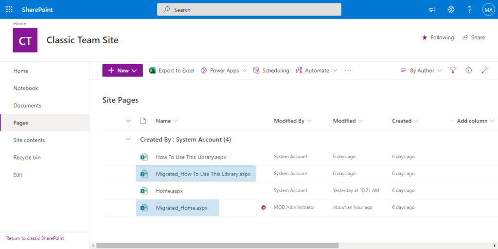Click the Power Apps icon
This screenshot has height=249, width=498.
pyautogui.click(x=204, y=71)
